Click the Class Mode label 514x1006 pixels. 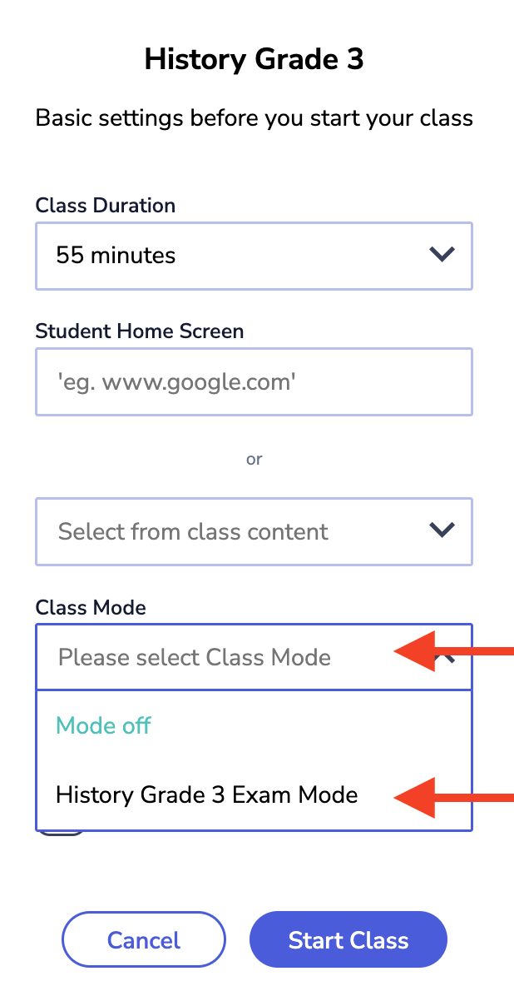(x=91, y=607)
